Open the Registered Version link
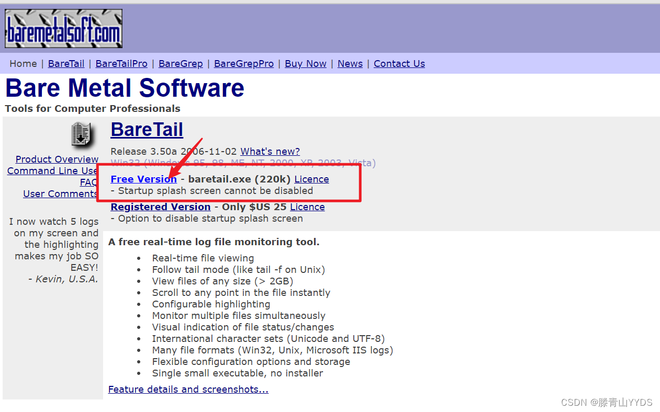Viewport: 660px width, 412px height. 161,207
